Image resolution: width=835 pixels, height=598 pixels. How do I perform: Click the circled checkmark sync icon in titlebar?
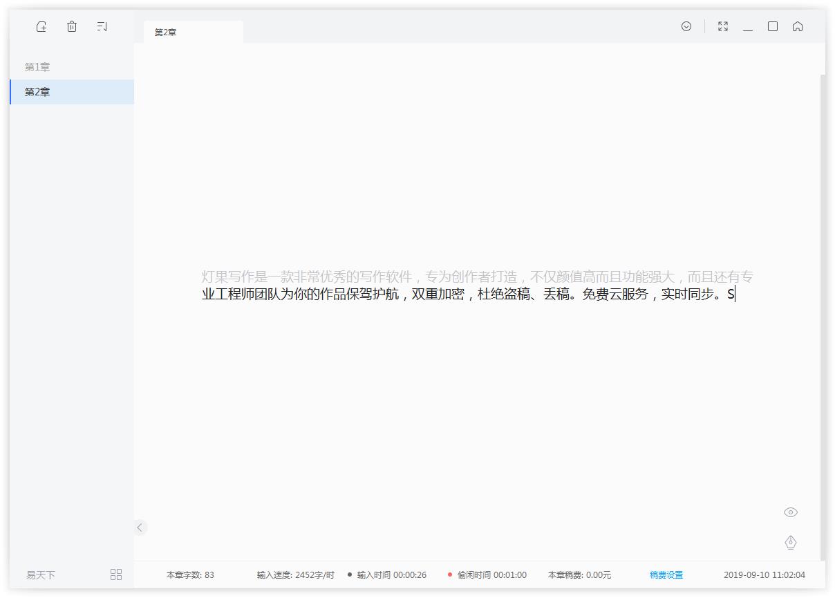coord(686,26)
